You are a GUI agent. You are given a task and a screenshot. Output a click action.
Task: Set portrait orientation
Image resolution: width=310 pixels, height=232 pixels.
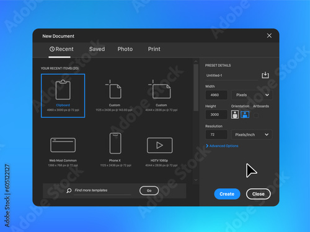click(235, 114)
